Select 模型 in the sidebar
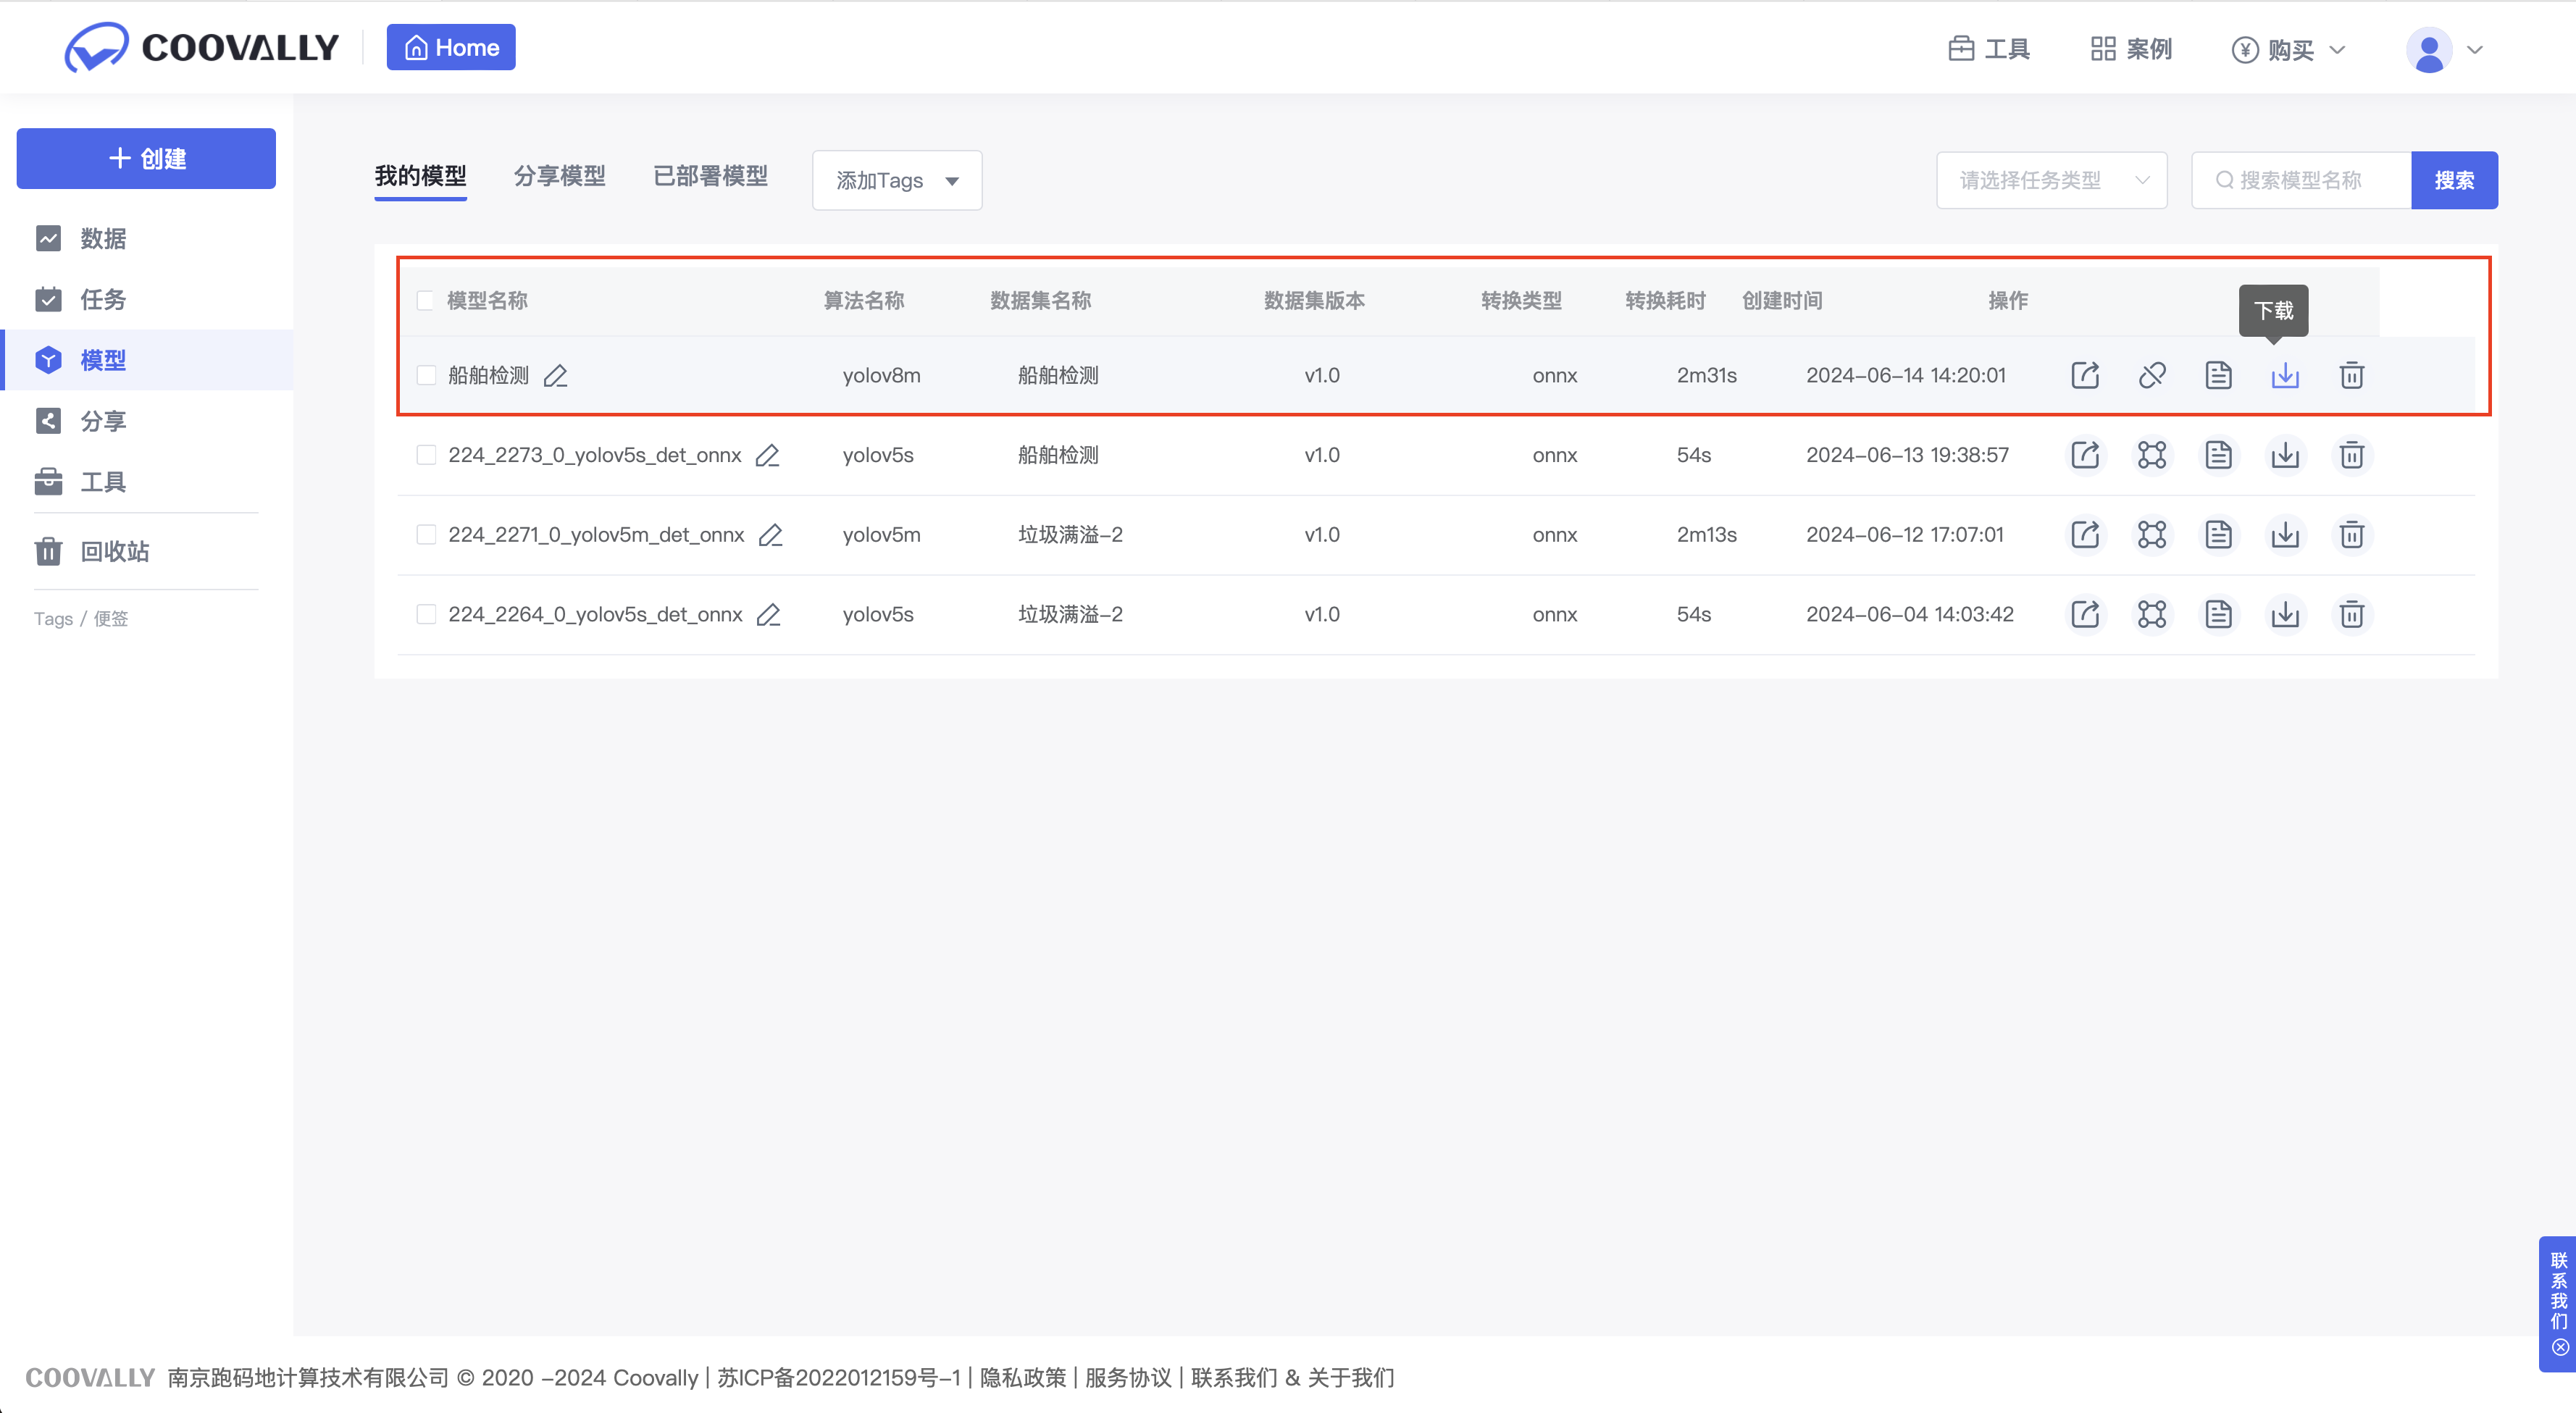The height and width of the screenshot is (1413, 2576). point(146,360)
